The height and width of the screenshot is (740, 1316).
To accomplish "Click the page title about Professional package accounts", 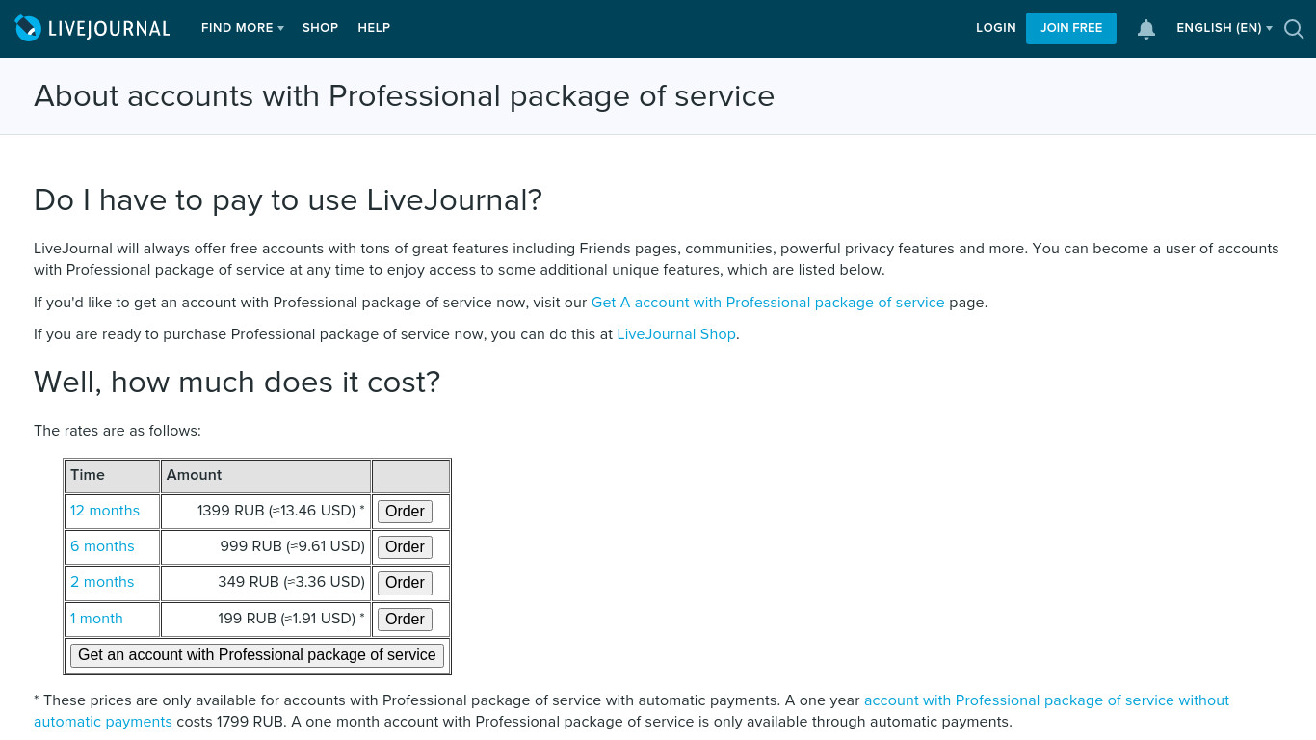I will point(404,96).
